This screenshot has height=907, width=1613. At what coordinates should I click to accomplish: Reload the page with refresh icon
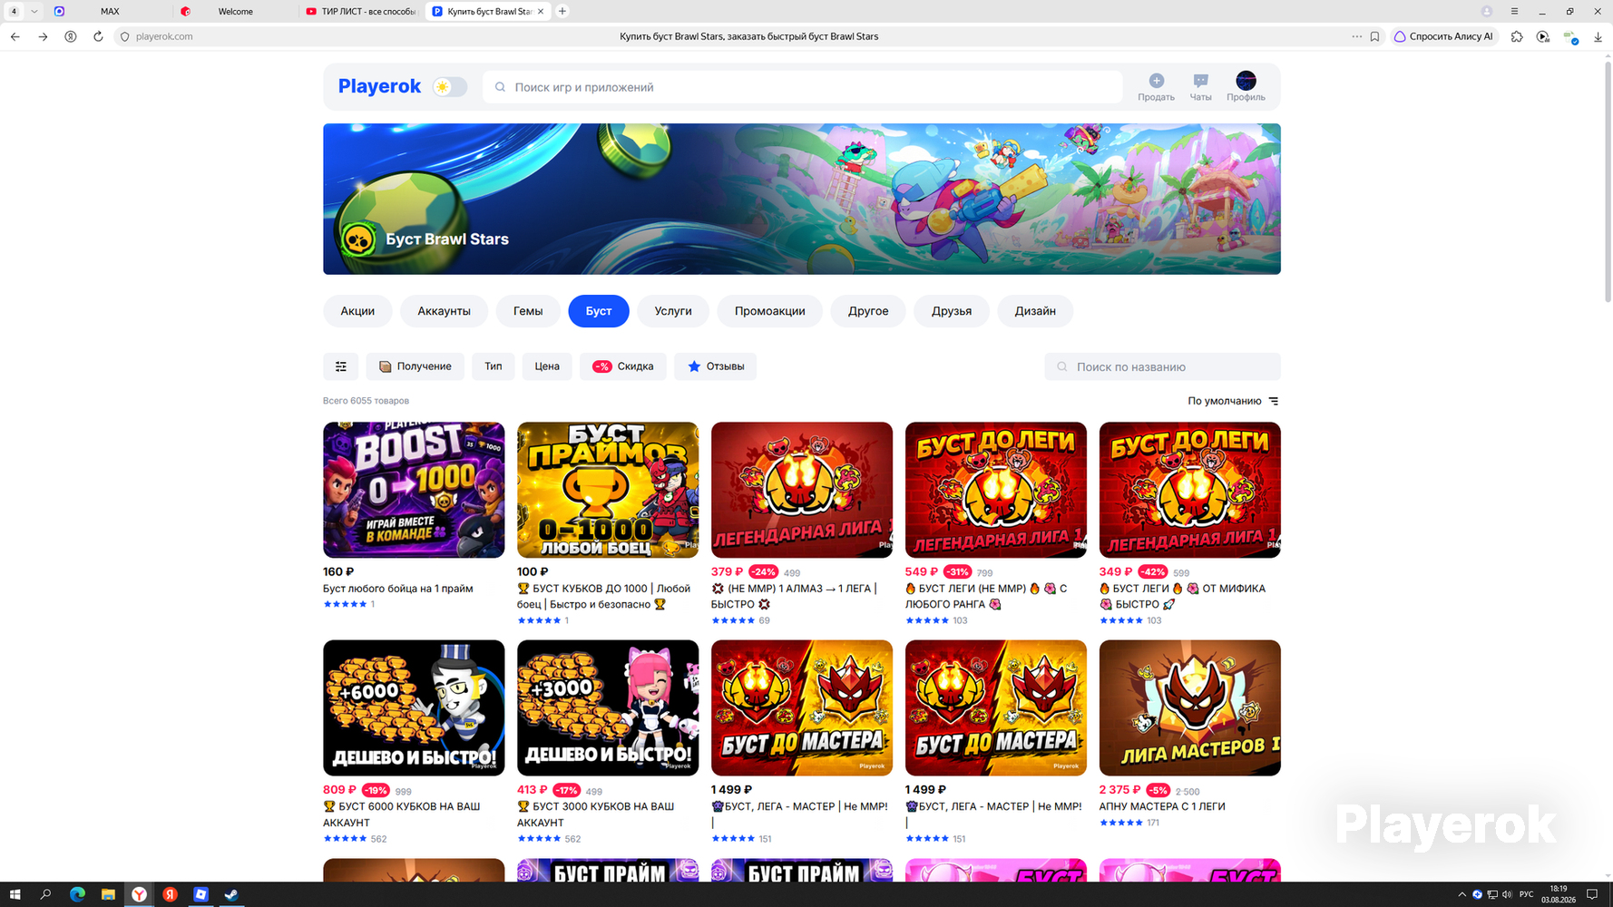[98, 36]
